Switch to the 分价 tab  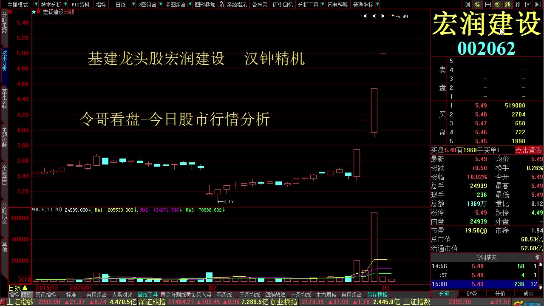(500, 294)
